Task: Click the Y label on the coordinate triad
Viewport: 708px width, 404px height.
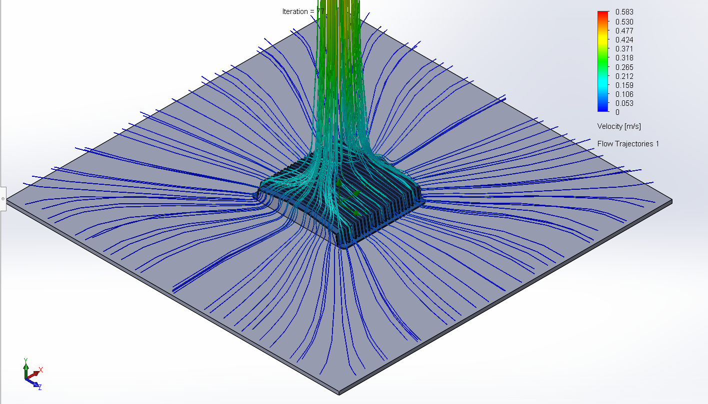Action: (x=26, y=359)
